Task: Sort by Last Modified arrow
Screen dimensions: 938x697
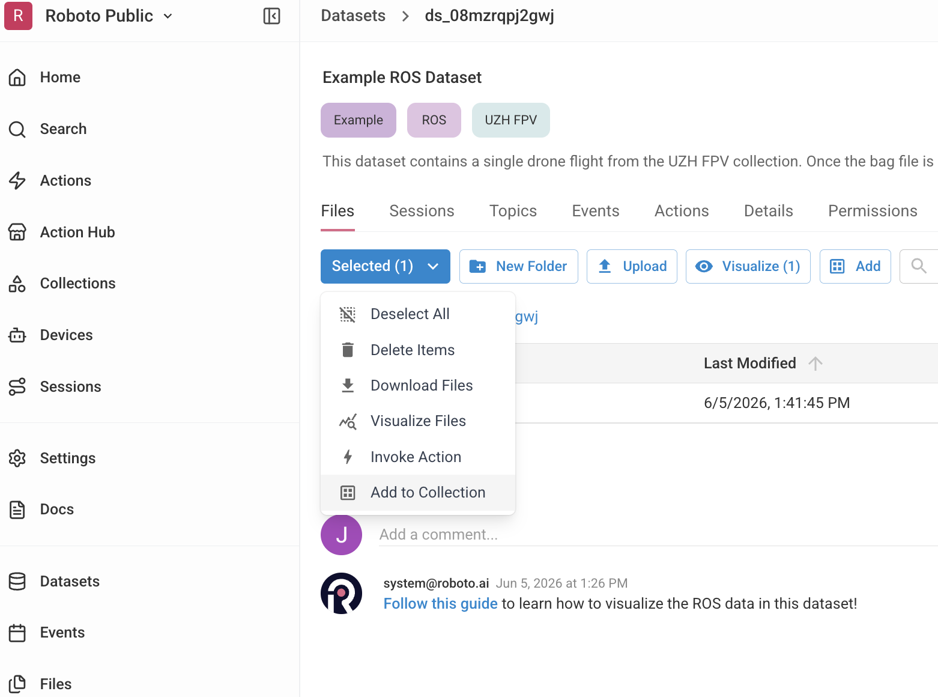Action: tap(815, 364)
